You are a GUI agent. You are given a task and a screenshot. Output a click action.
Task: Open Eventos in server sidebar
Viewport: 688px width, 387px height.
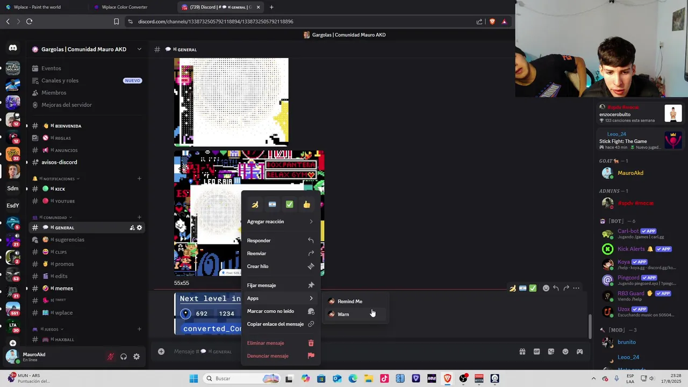tap(86, 68)
